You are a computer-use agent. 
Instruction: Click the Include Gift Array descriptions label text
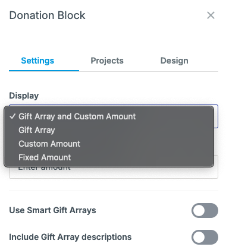click(x=70, y=237)
